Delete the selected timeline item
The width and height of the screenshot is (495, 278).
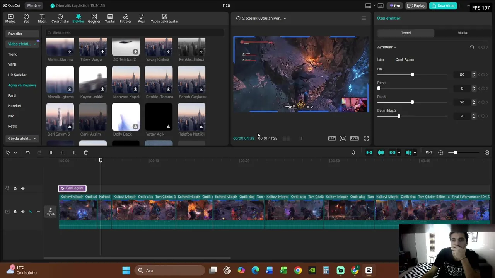86,153
